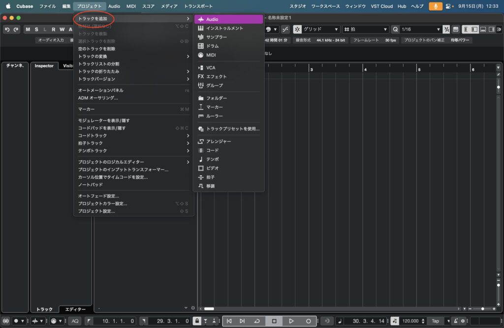The height and width of the screenshot is (328, 504).
Task: Open the 1/16 quantize preset dropdown
Action: 420,30
